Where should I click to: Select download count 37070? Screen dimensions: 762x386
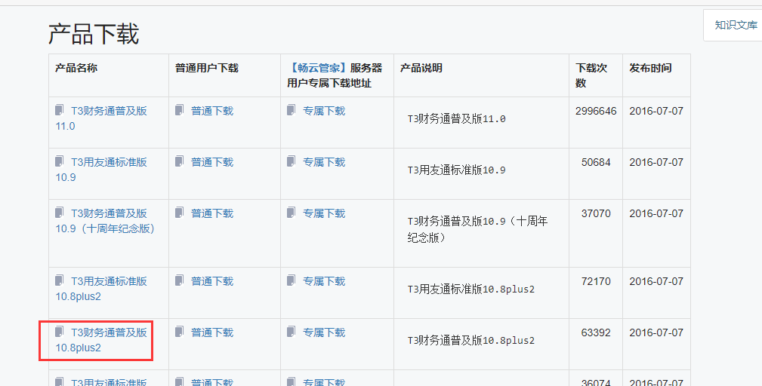[596, 214]
